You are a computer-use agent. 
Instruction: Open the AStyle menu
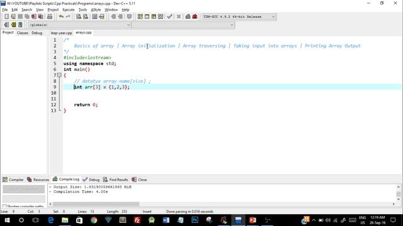pos(96,10)
